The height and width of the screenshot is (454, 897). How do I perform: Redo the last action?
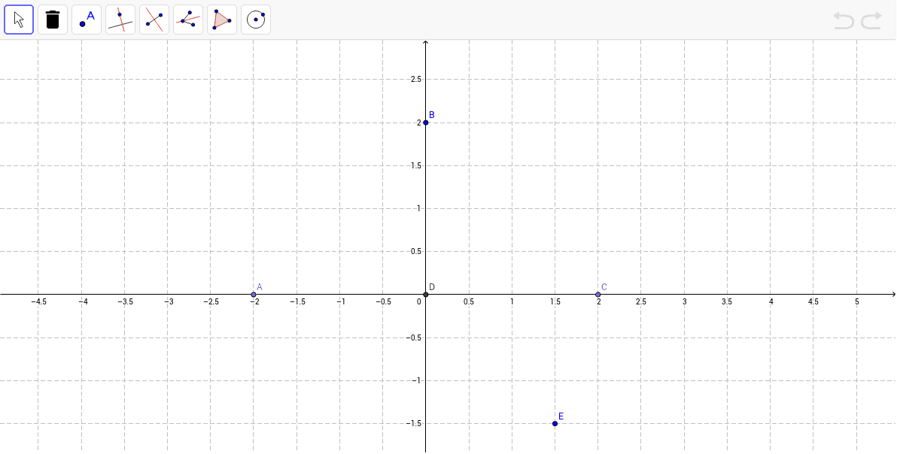coord(871,21)
